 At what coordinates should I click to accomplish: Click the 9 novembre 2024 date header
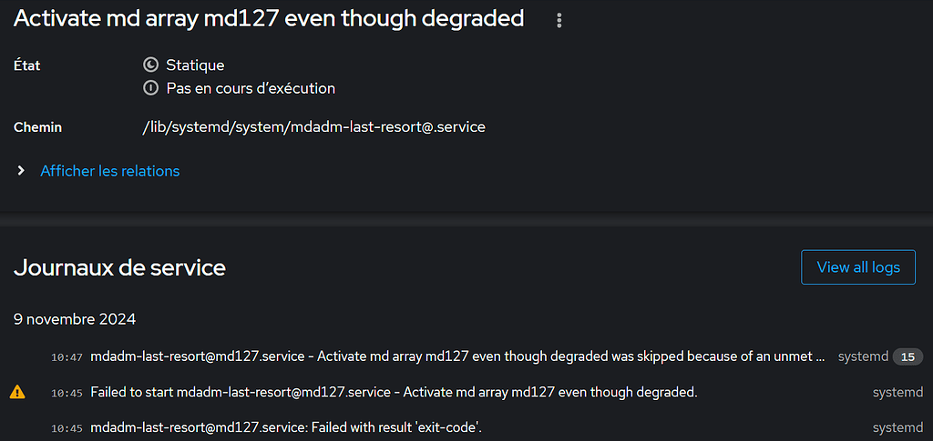point(75,319)
